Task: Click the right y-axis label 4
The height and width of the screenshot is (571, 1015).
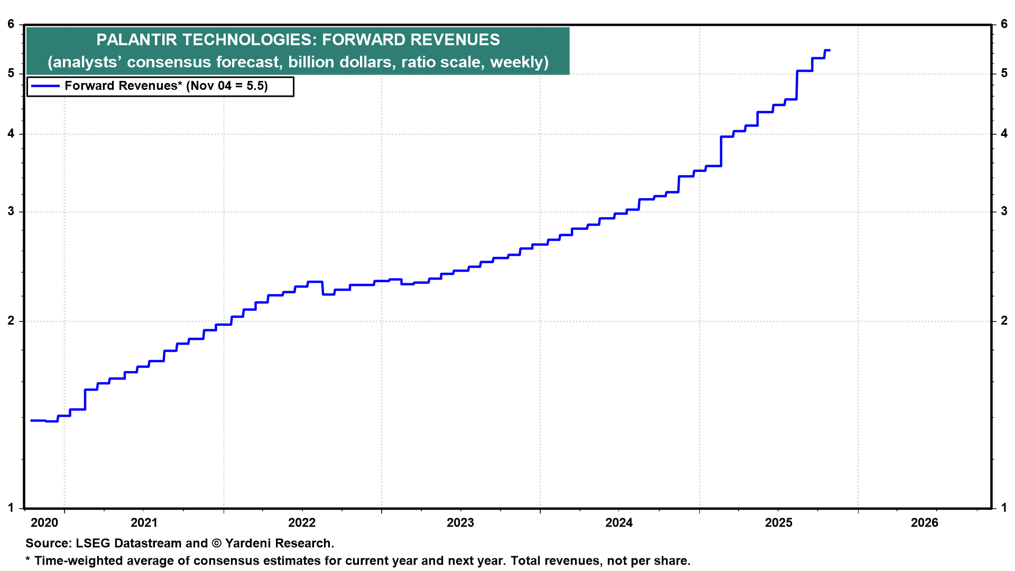Action: coord(1004,134)
